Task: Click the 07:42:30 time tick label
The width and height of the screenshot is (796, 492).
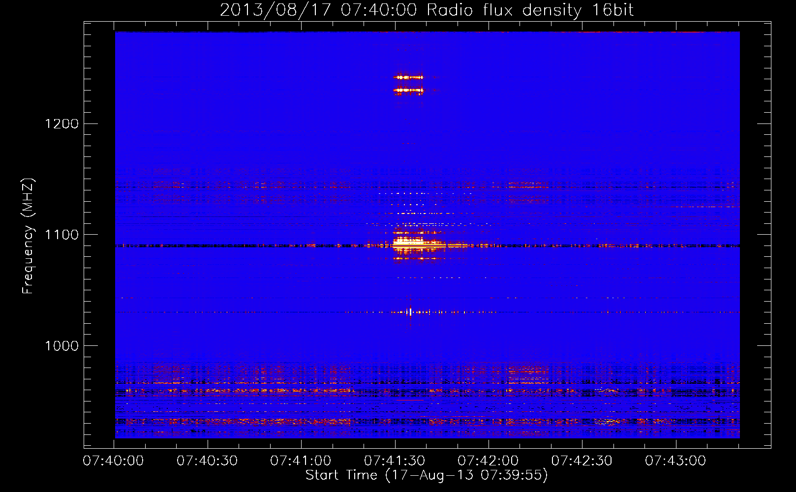Action: [x=582, y=461]
